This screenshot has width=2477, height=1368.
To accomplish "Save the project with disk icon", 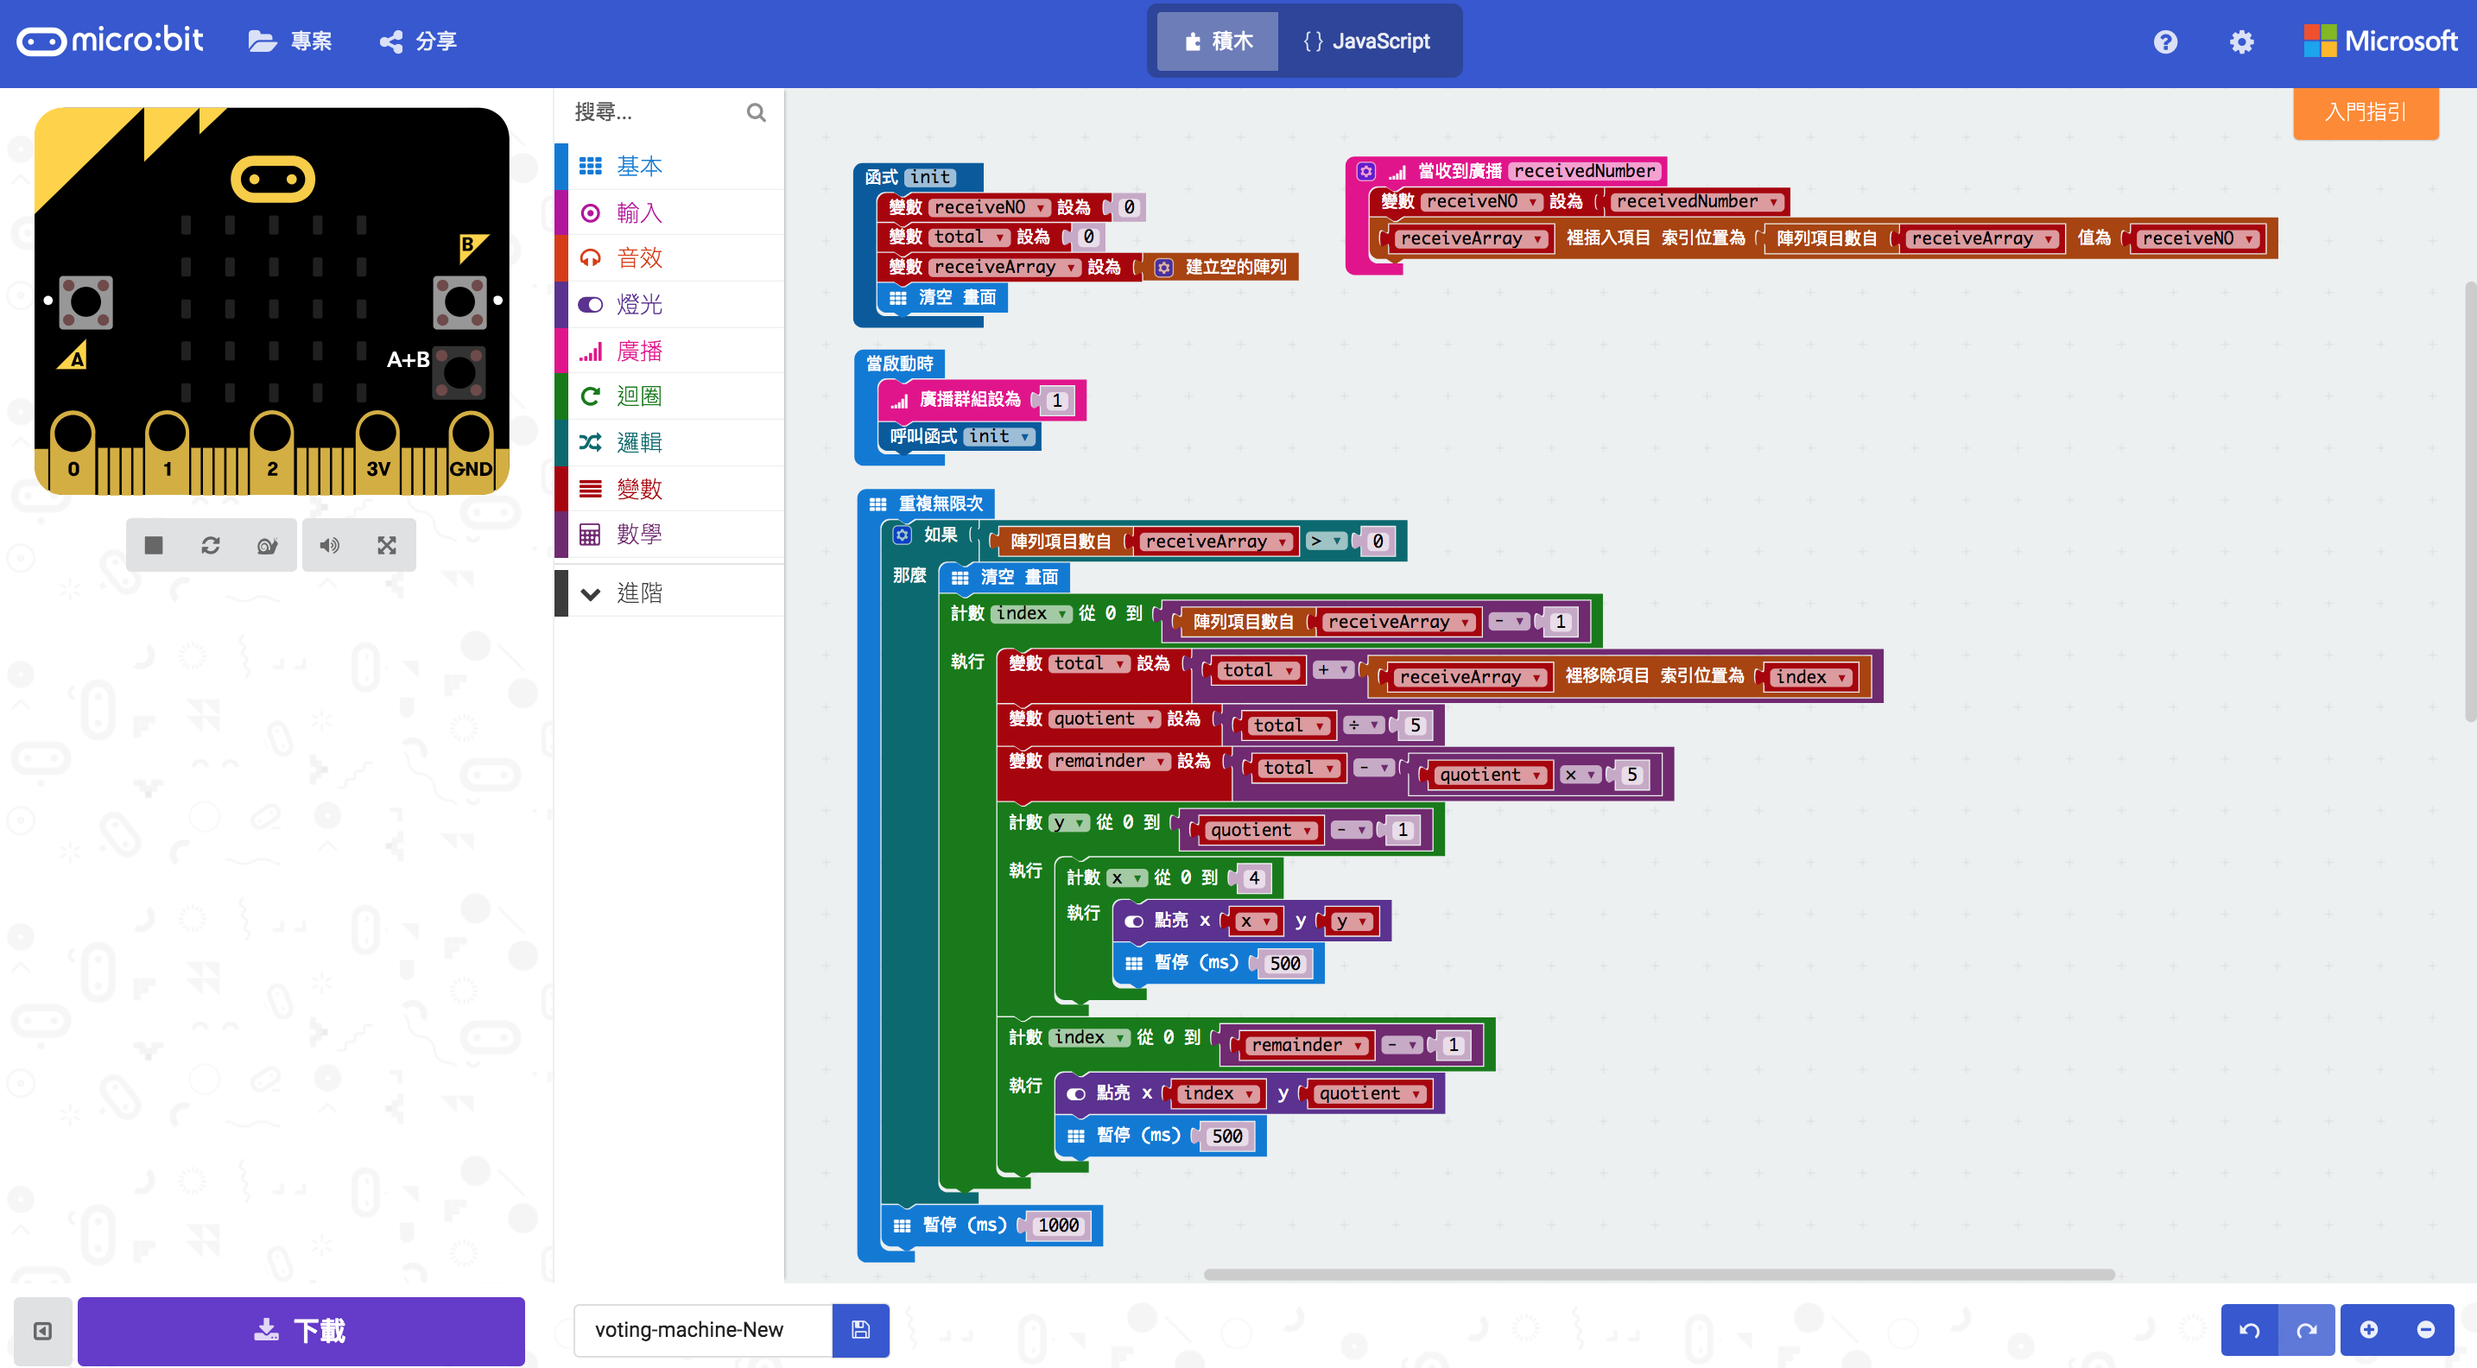I will point(860,1329).
